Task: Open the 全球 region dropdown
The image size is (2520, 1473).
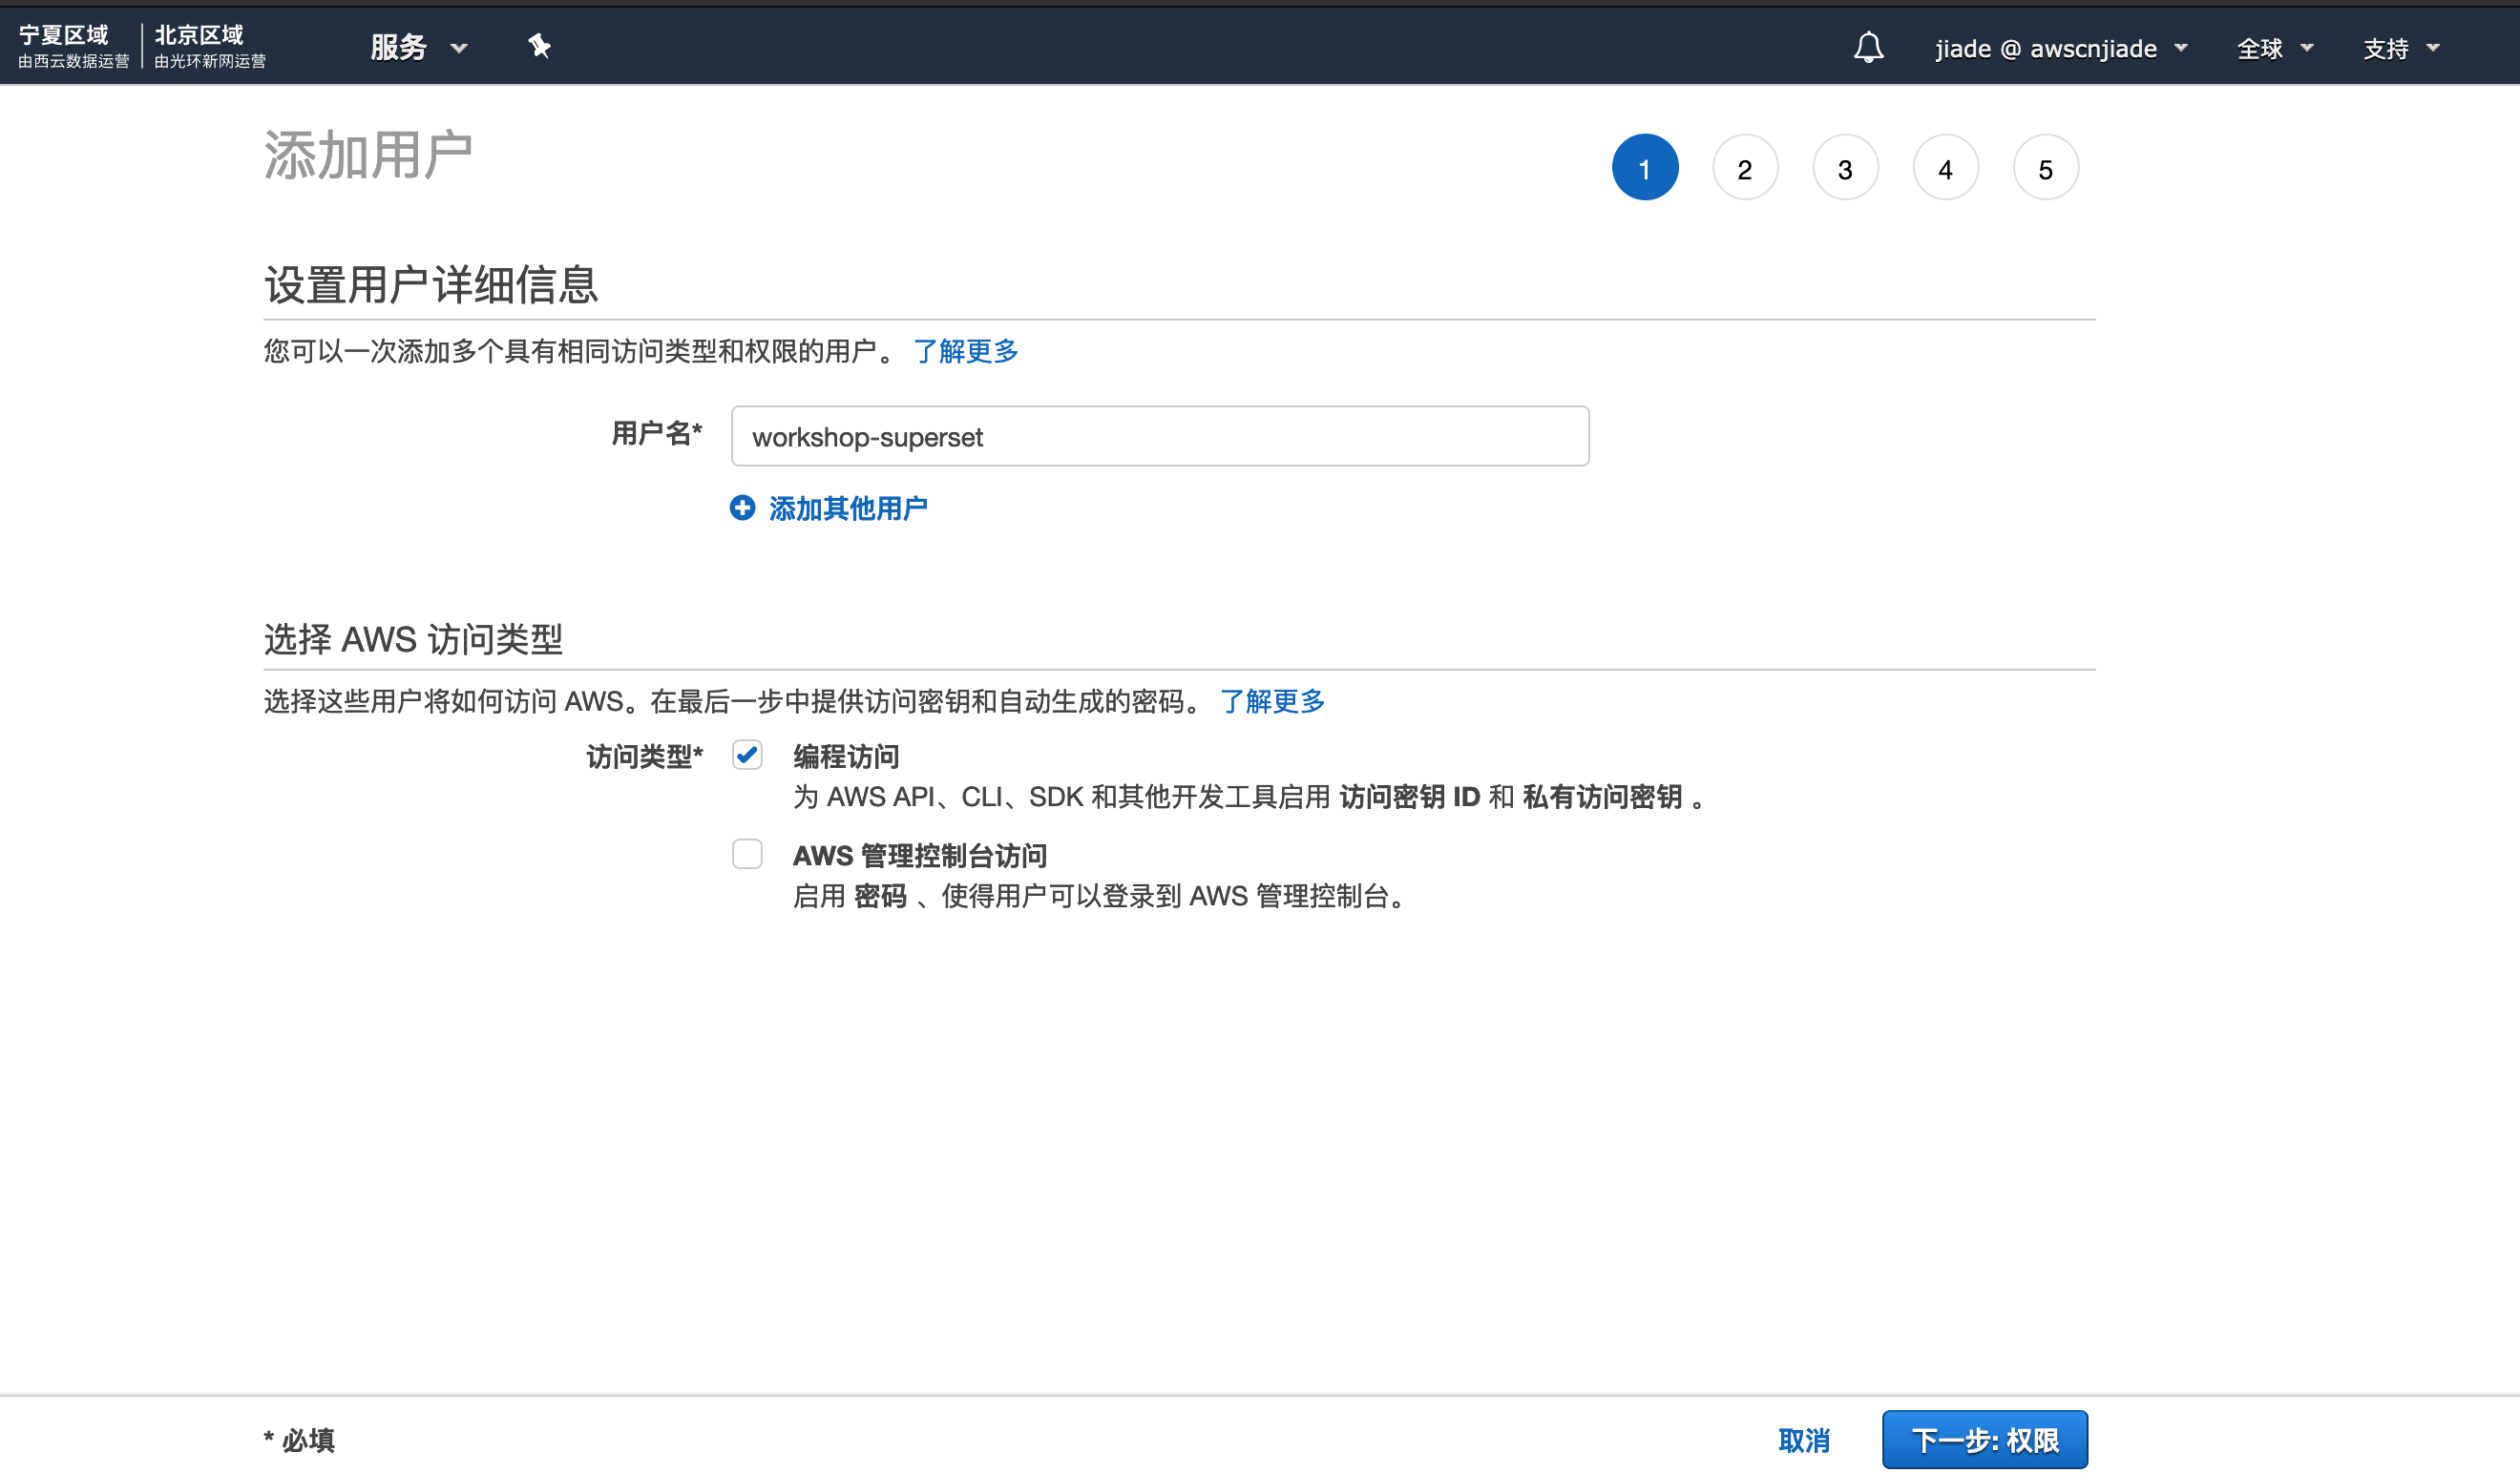Action: pos(2274,48)
